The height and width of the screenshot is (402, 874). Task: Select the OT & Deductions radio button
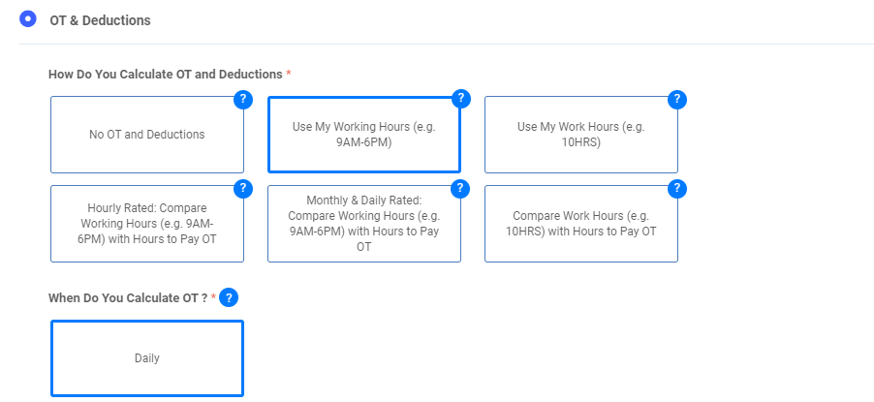pyautogui.click(x=28, y=18)
